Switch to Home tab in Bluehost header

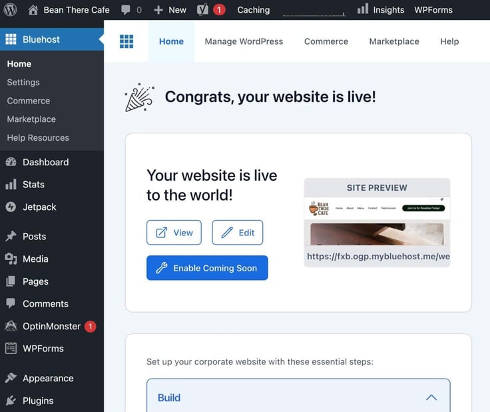click(171, 41)
